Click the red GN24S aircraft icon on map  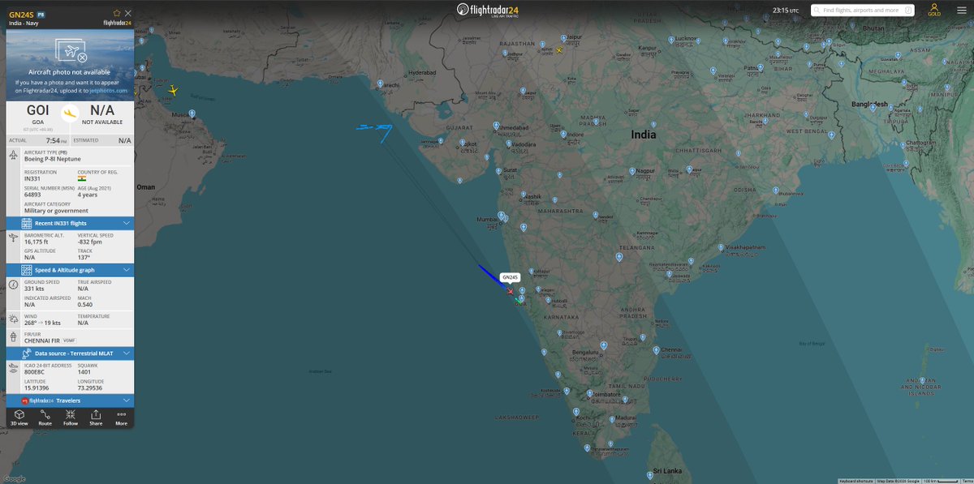[510, 290]
